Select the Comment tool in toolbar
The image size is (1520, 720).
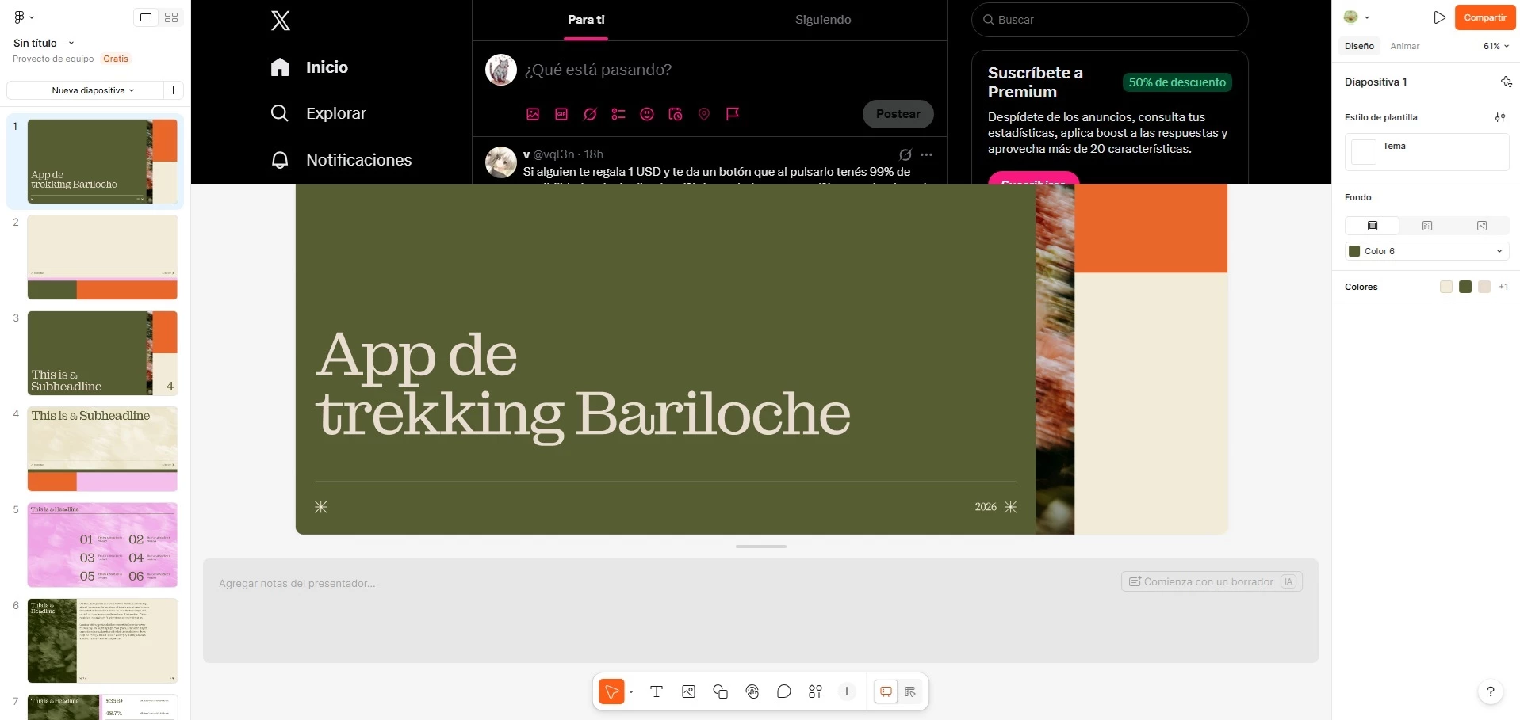783,691
